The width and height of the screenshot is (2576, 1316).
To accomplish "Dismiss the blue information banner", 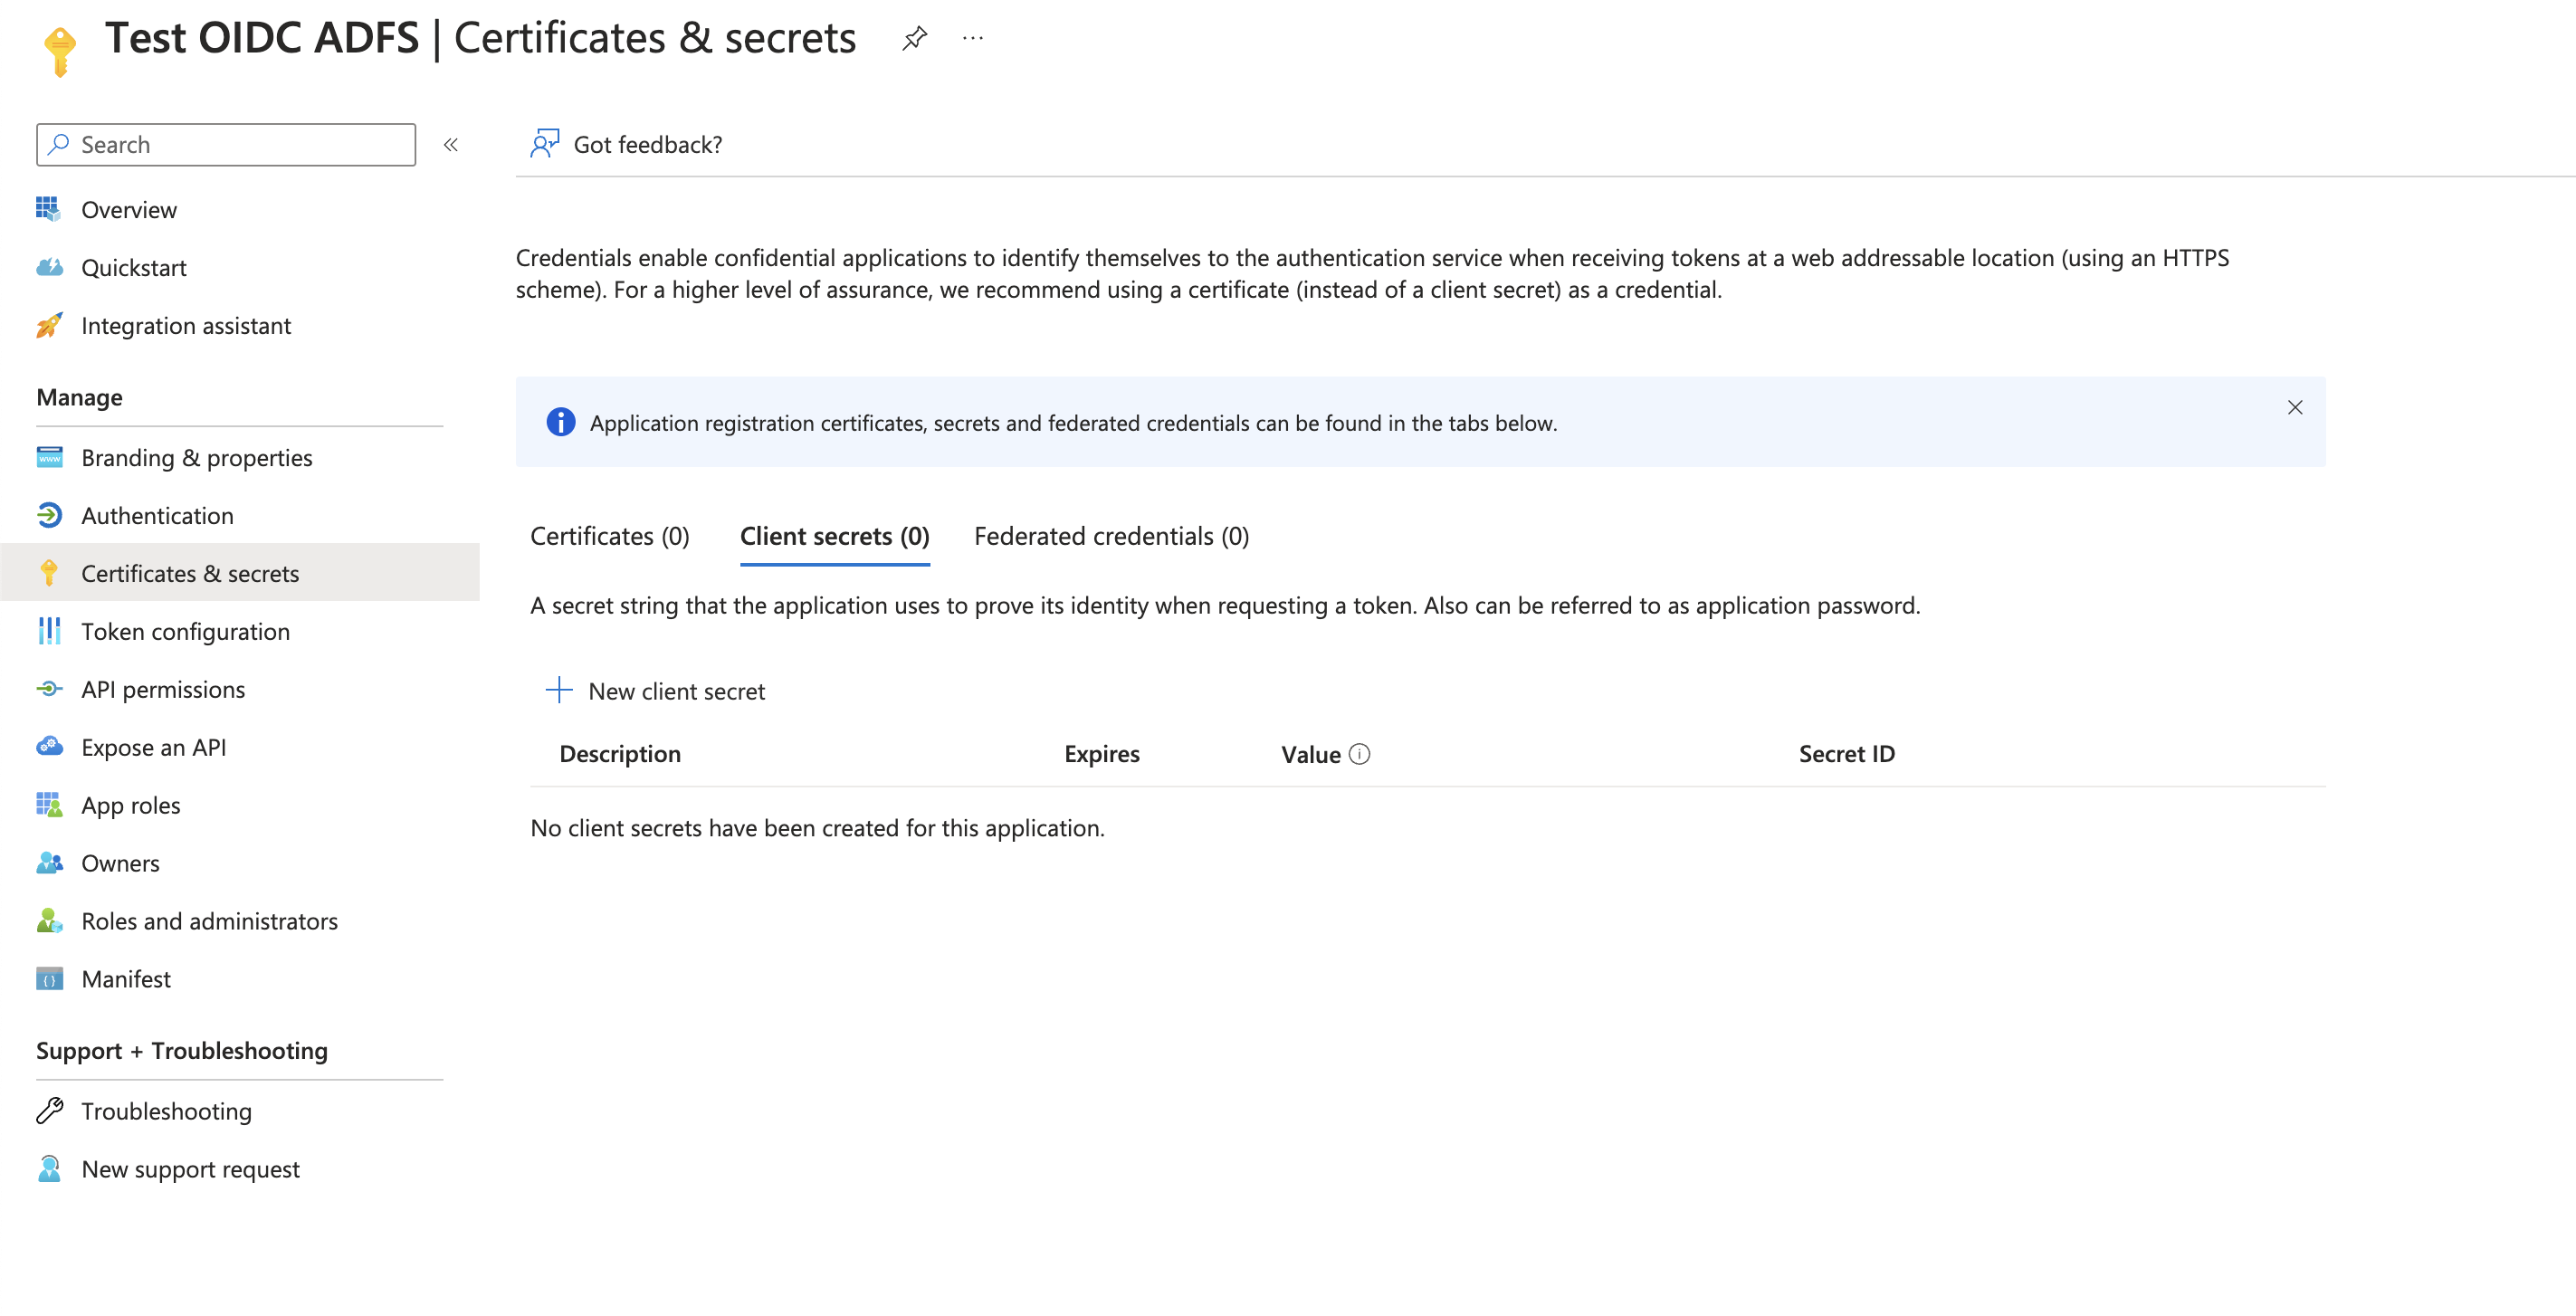I will coord(2294,407).
